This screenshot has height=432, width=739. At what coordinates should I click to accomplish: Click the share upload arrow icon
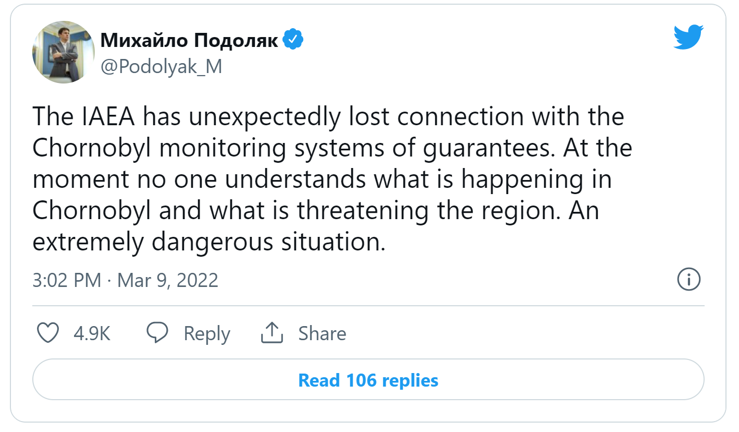(x=272, y=333)
